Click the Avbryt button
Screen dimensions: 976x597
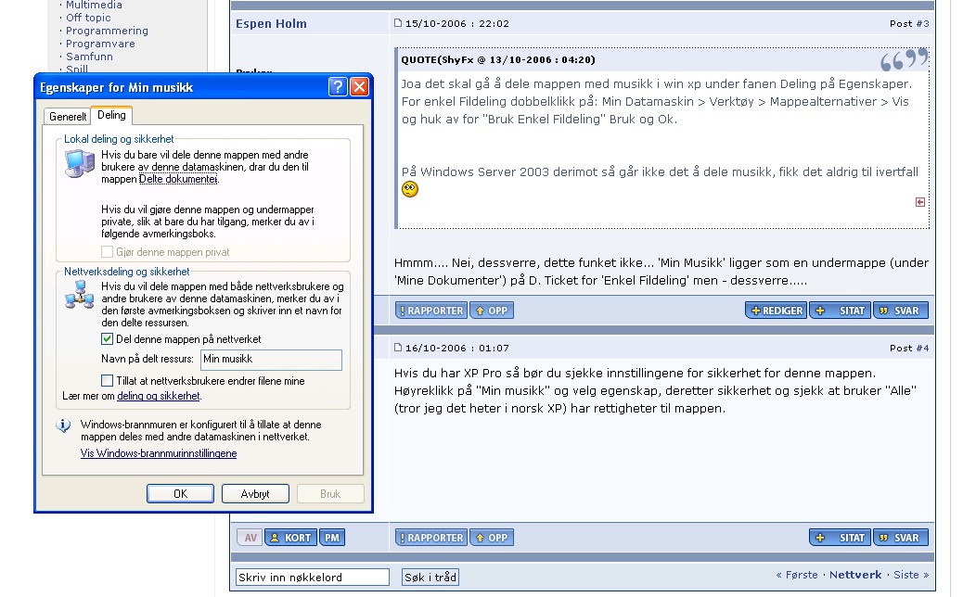[255, 494]
